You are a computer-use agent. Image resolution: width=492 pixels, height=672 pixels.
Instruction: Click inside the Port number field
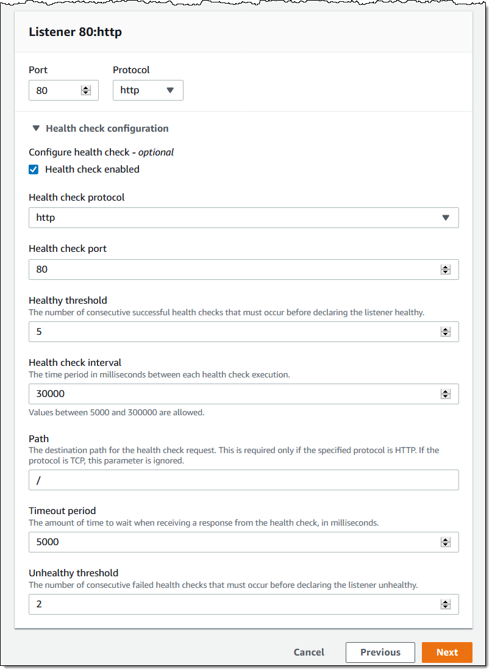point(55,90)
